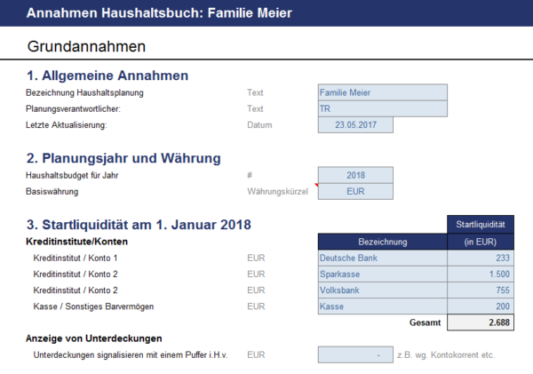533x374 pixels.
Task: Click the heading 3. Startliquidität am 1. Januar 2018
Action: click(139, 225)
